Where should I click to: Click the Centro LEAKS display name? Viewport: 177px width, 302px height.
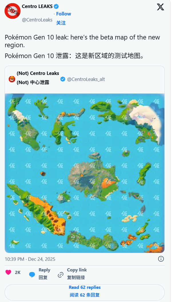click(x=37, y=6)
